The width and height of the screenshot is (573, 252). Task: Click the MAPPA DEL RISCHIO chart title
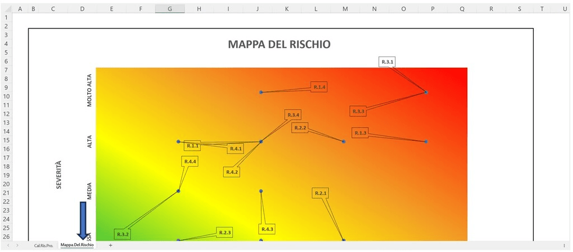279,44
